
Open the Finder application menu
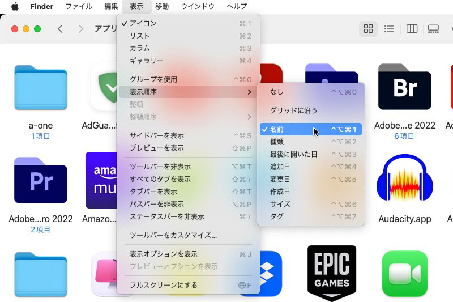point(41,6)
